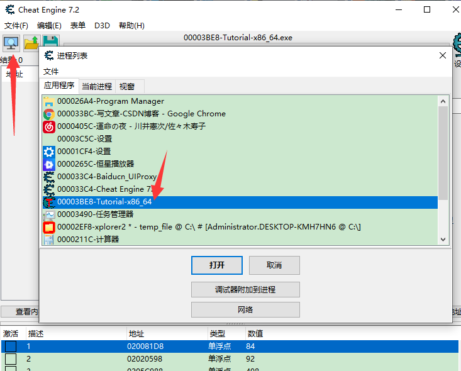This screenshot has width=461, height=371.
Task: Open the D3D menu
Action: point(102,26)
